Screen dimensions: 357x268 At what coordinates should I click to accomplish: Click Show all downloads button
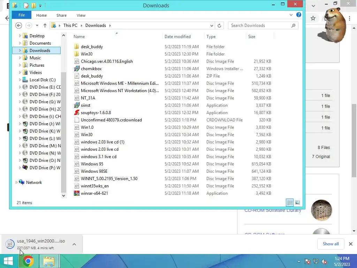(331, 244)
